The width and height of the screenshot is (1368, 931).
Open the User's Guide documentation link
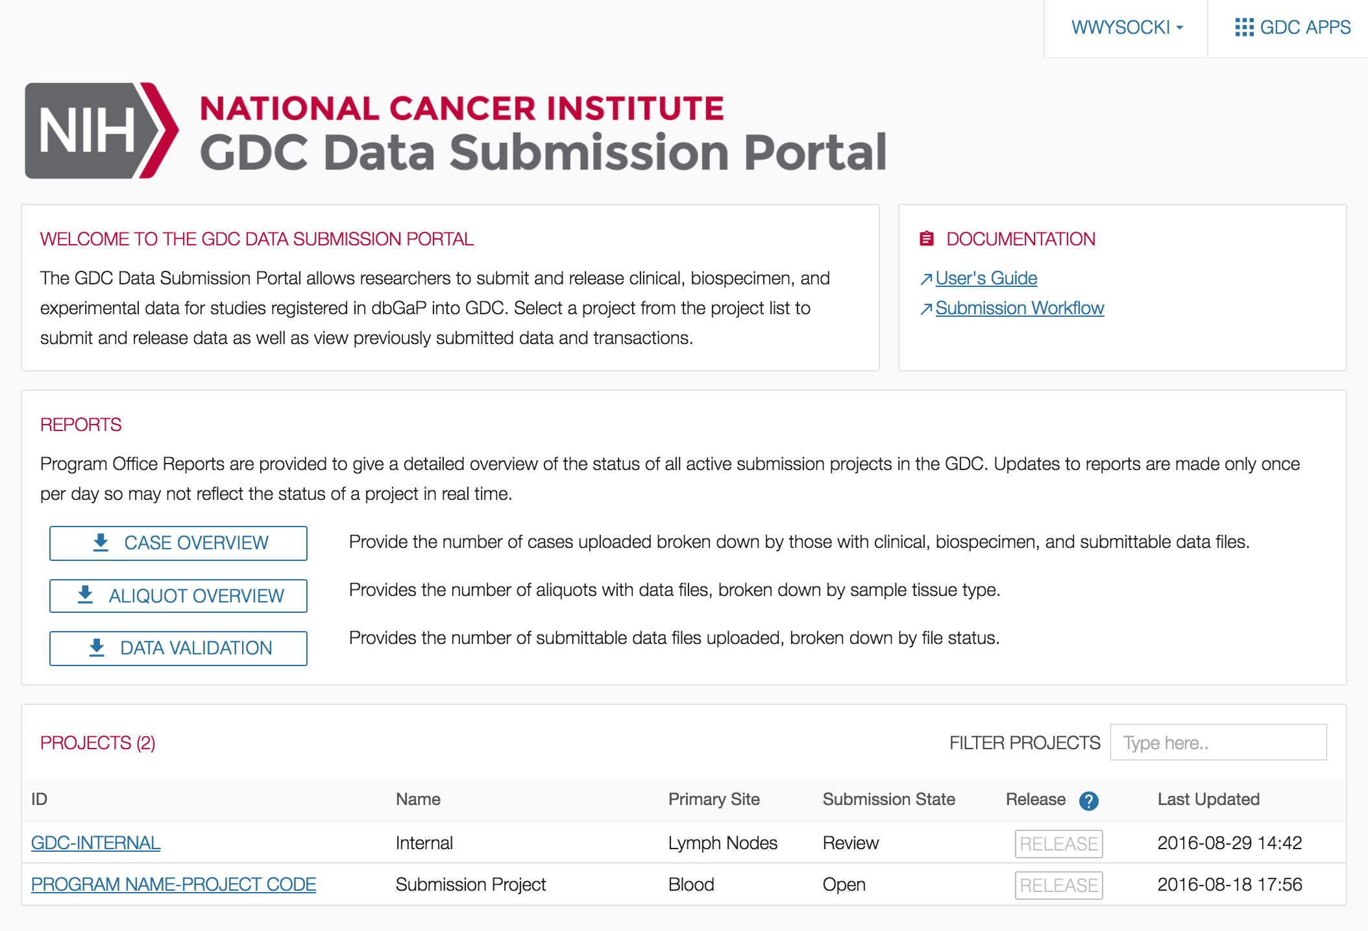(986, 279)
